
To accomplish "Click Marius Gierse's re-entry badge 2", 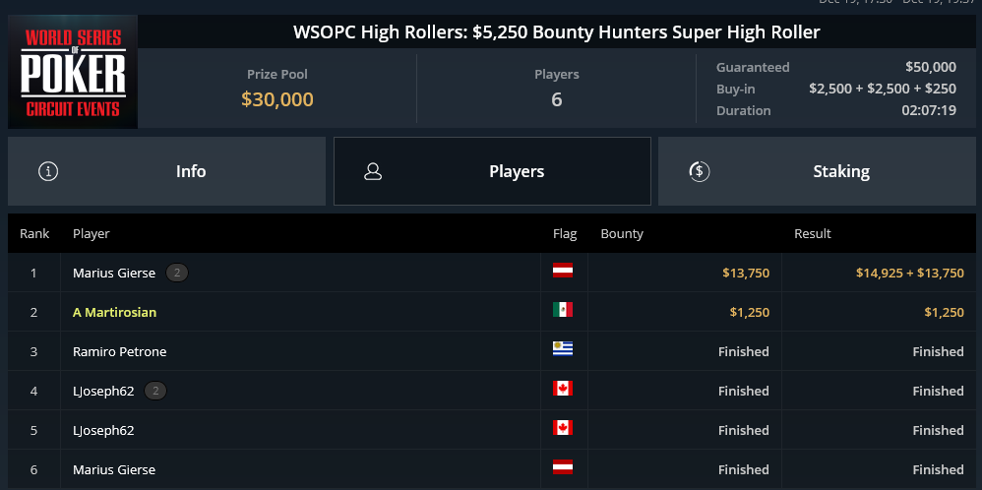I will pyautogui.click(x=177, y=273).
